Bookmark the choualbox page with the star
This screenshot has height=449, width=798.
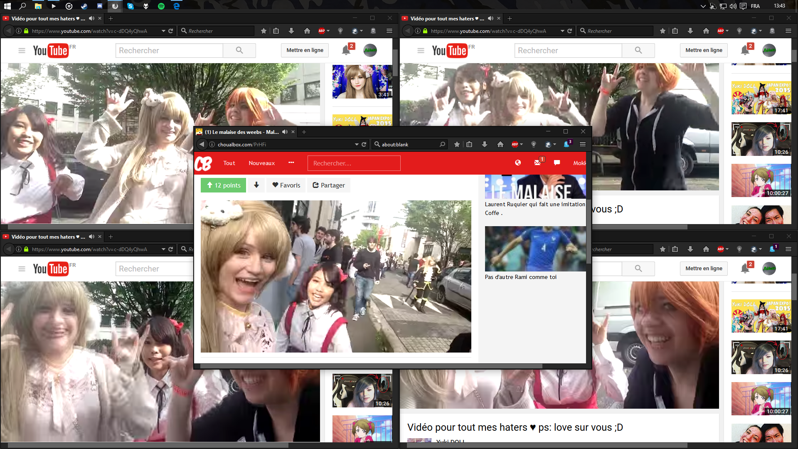457,144
